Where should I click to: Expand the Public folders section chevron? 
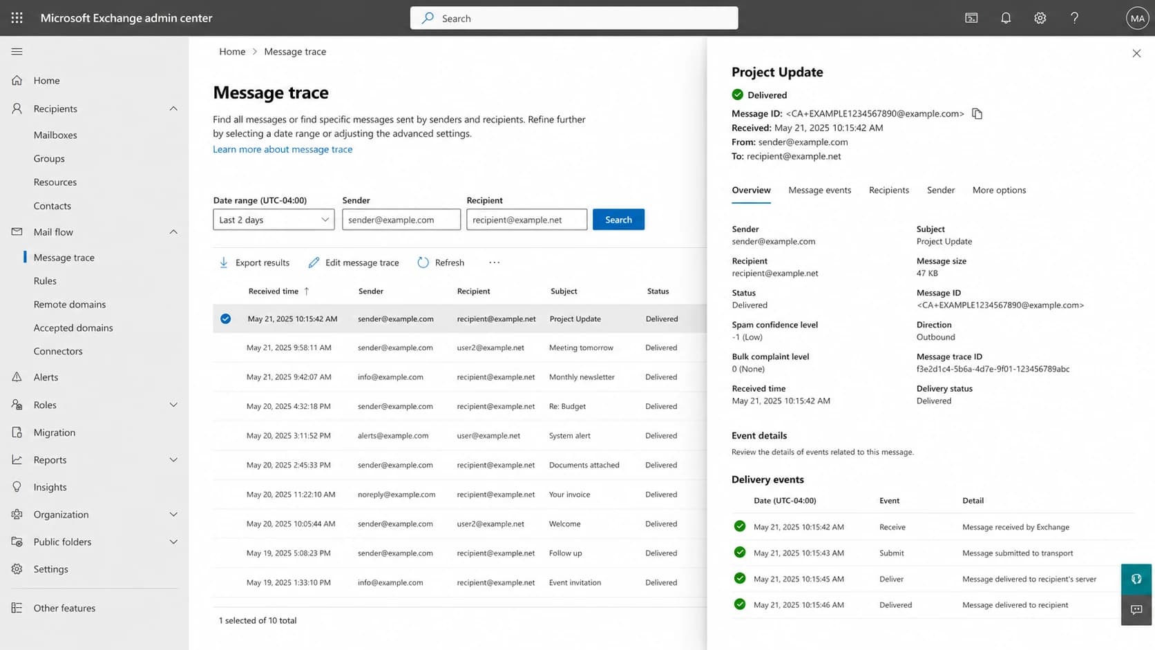[x=173, y=542]
